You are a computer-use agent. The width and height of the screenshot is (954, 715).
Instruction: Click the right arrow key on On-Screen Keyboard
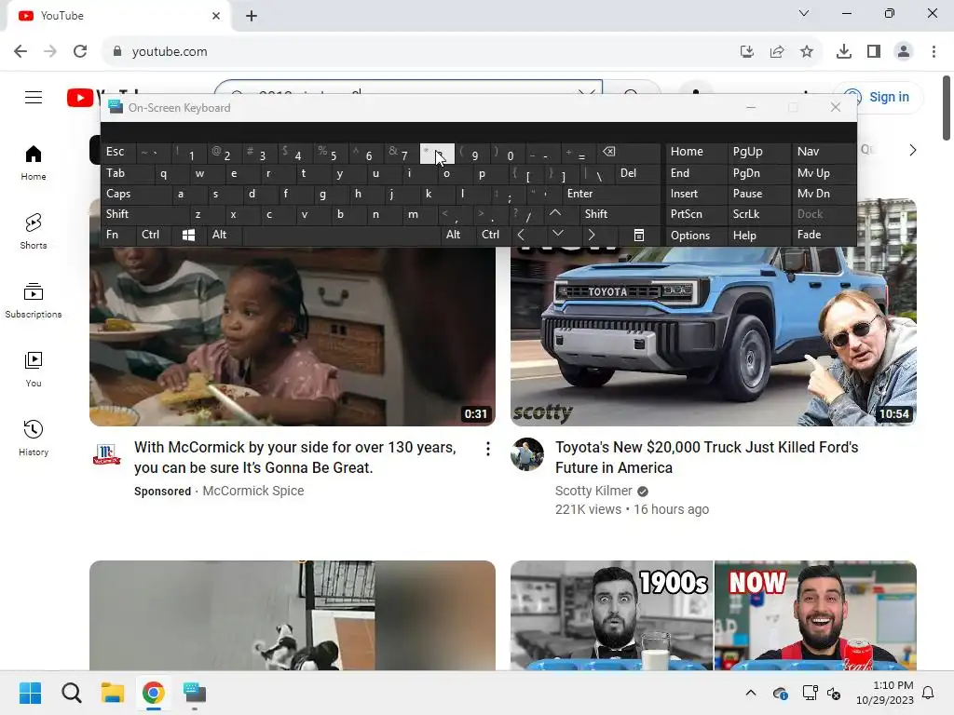pos(592,235)
